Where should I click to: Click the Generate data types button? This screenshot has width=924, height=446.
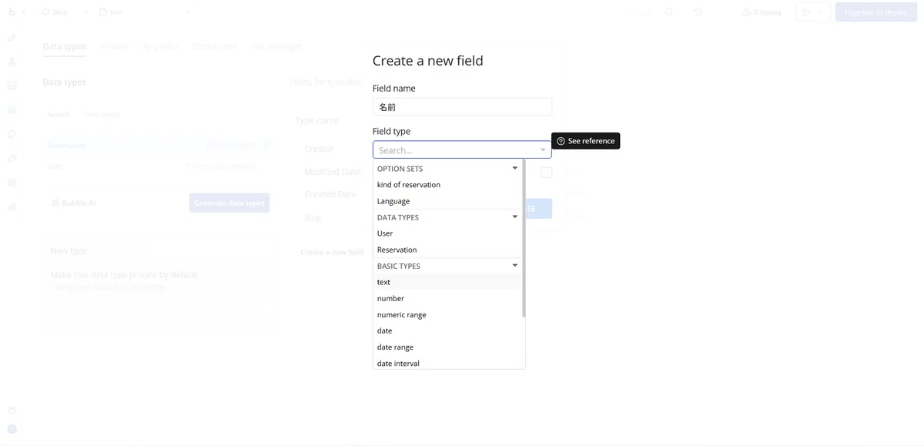pyautogui.click(x=229, y=203)
